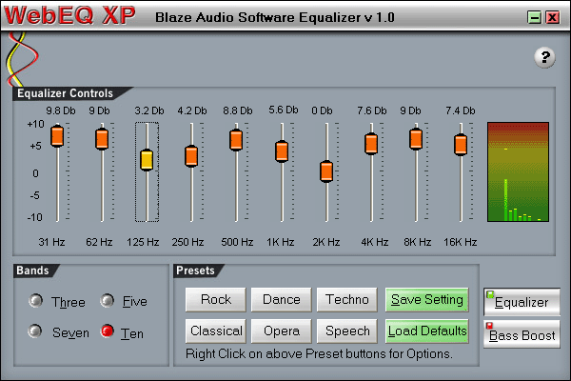Choose the Techno preset

click(346, 300)
